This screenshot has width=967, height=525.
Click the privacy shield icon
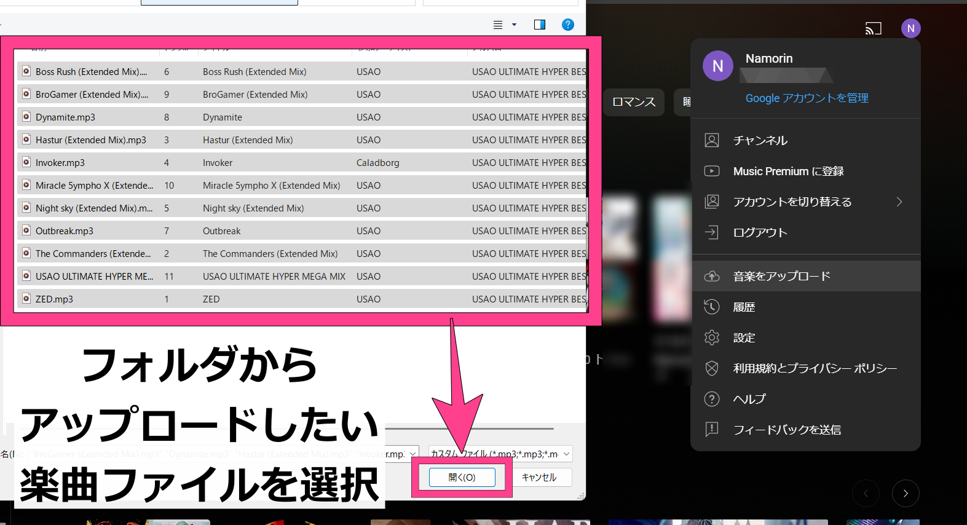pos(712,368)
